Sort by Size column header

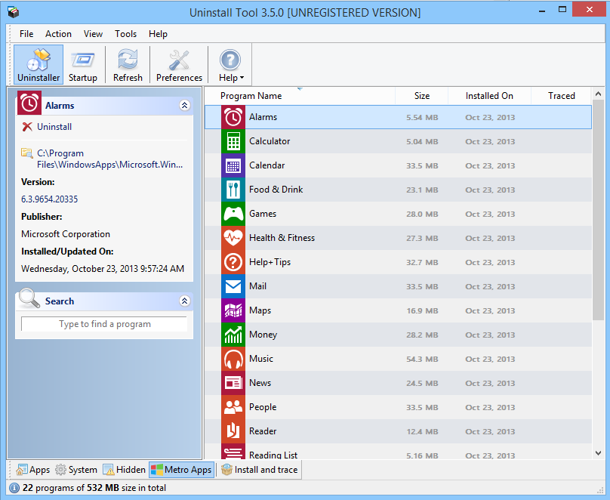pyautogui.click(x=422, y=96)
